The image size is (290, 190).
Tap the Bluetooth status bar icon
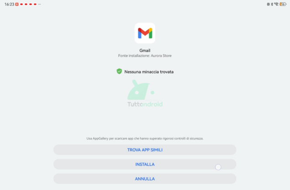click(x=272, y=4)
